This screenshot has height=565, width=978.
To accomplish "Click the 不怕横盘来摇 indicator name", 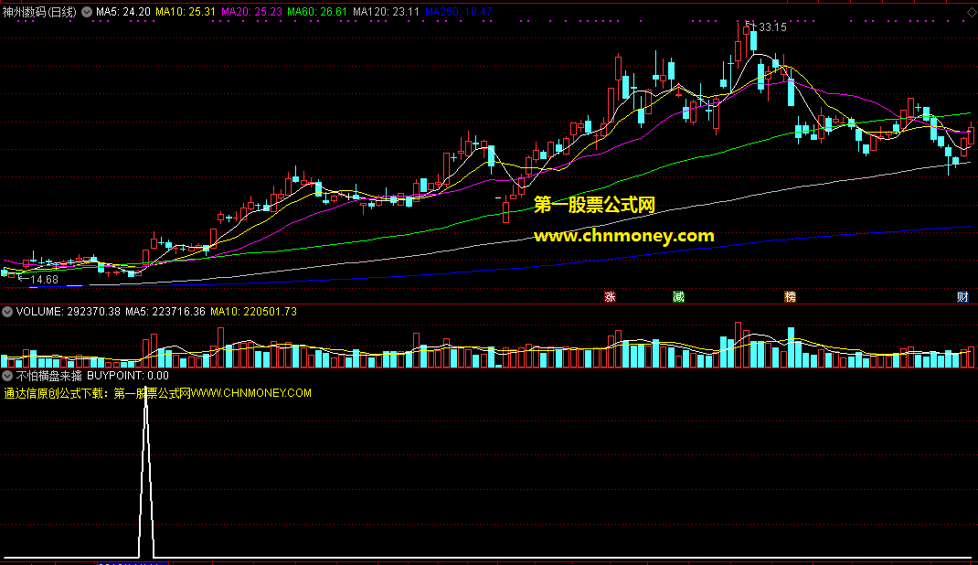I will pyautogui.click(x=49, y=376).
